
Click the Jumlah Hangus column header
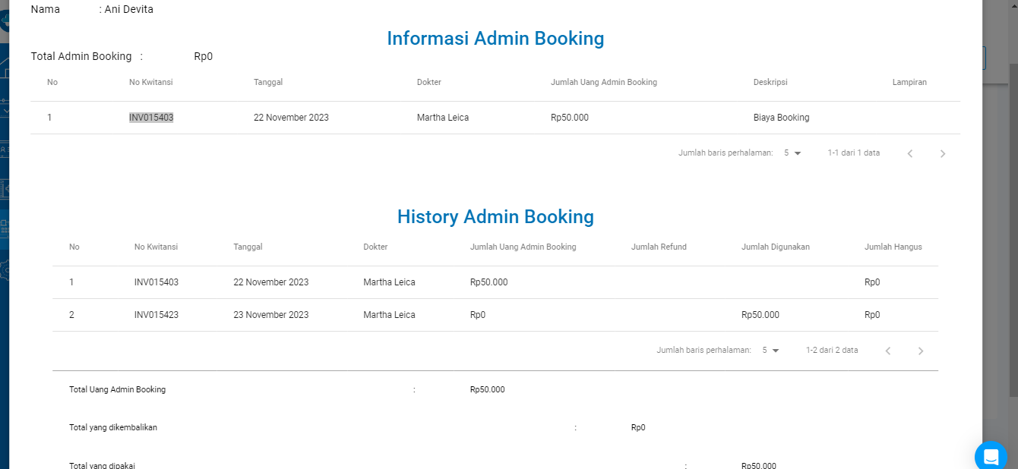(893, 247)
